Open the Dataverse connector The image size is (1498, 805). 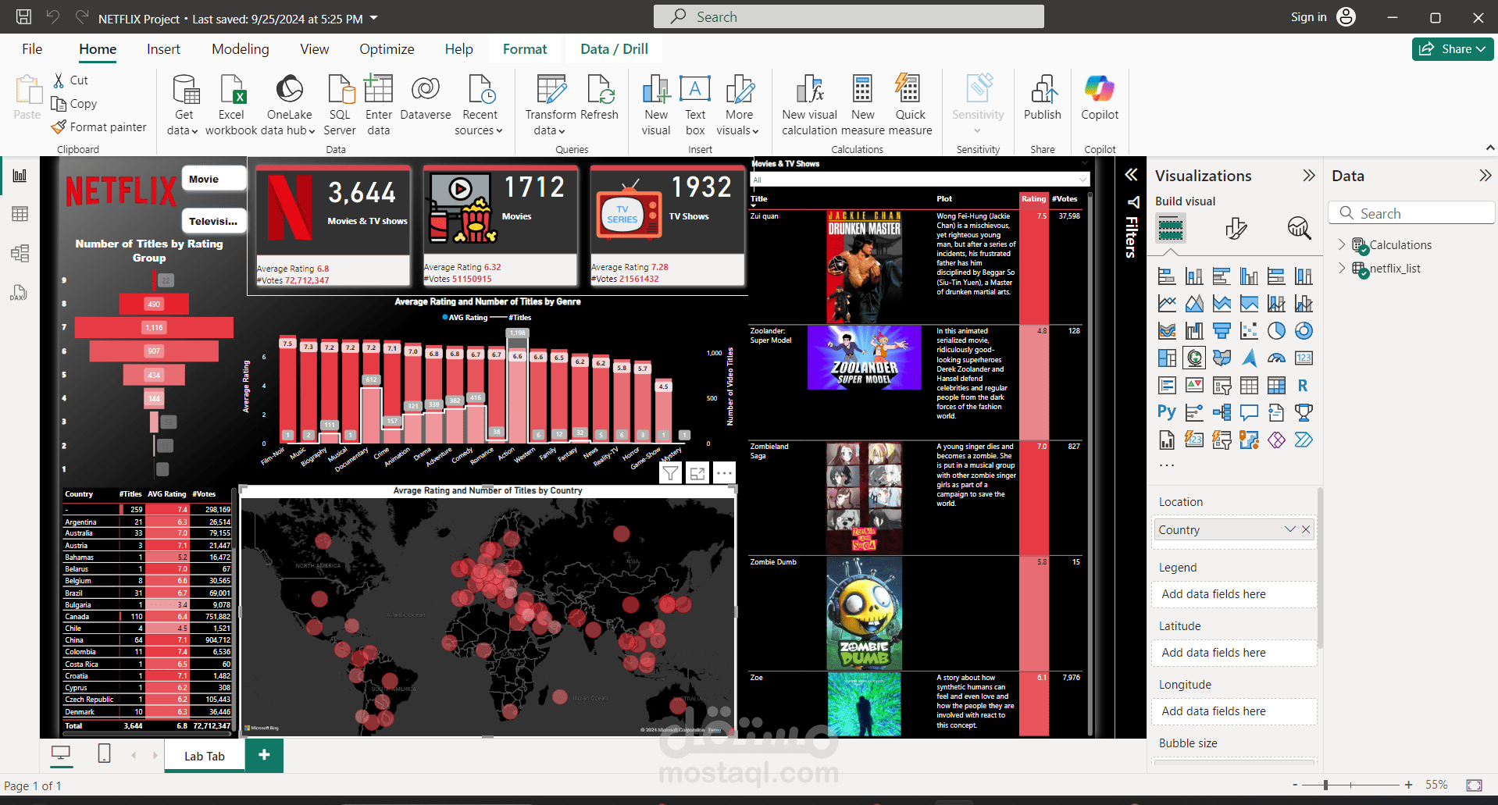[426, 98]
